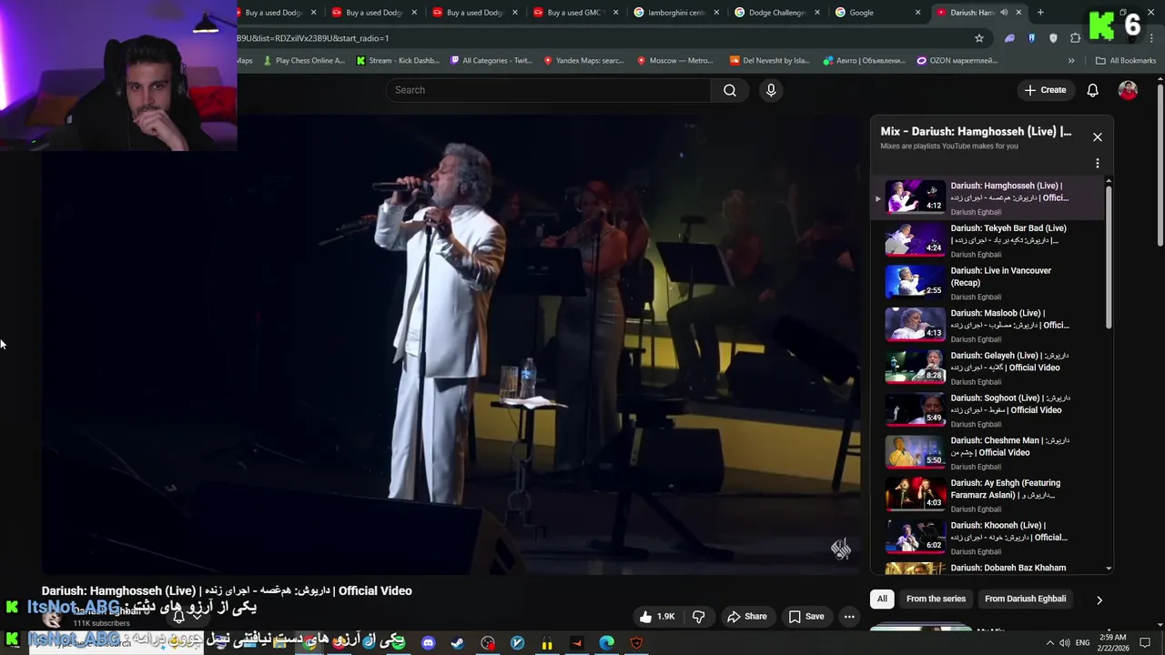Mute the Dariush tab via speaker icon
Viewport: 1165px width, 655px height.
coord(1004,13)
